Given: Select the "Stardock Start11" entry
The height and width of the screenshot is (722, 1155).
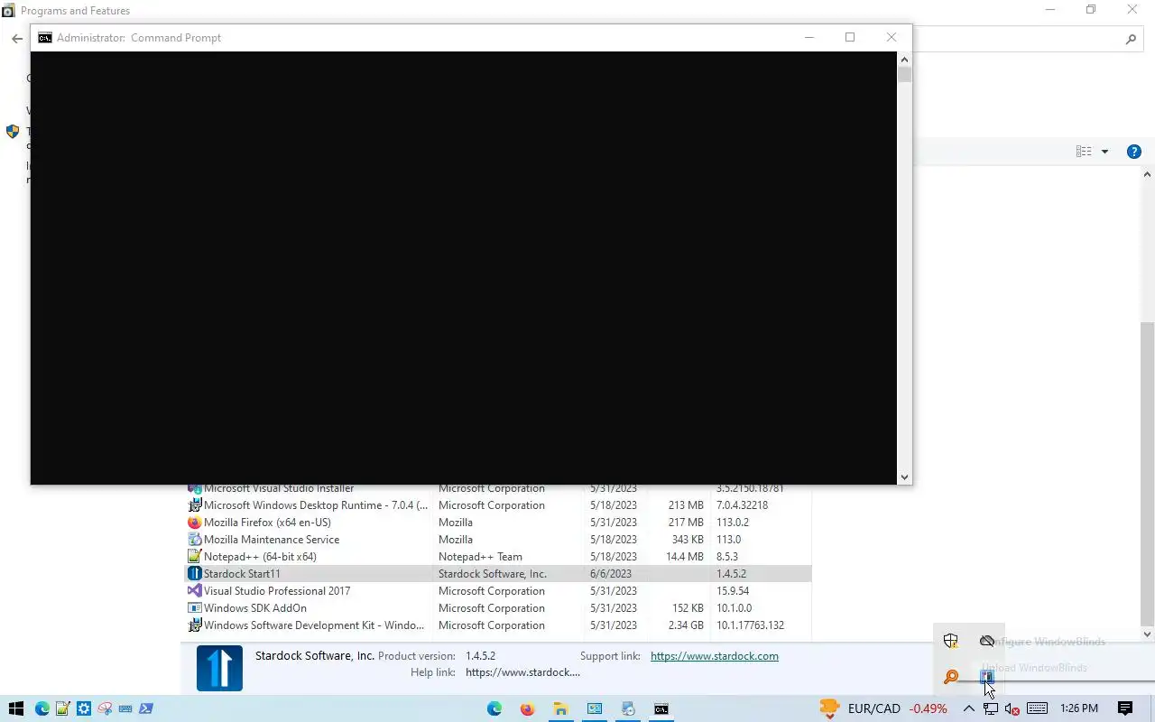Looking at the screenshot, I should coord(242,574).
